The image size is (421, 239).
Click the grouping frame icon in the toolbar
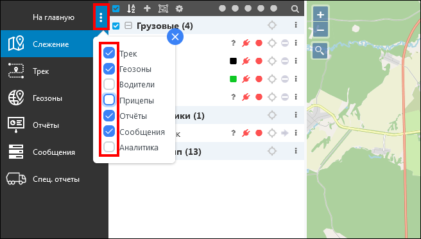[163, 8]
